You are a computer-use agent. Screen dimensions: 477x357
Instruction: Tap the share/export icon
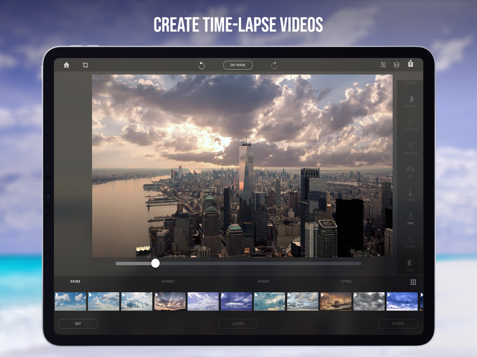click(410, 63)
